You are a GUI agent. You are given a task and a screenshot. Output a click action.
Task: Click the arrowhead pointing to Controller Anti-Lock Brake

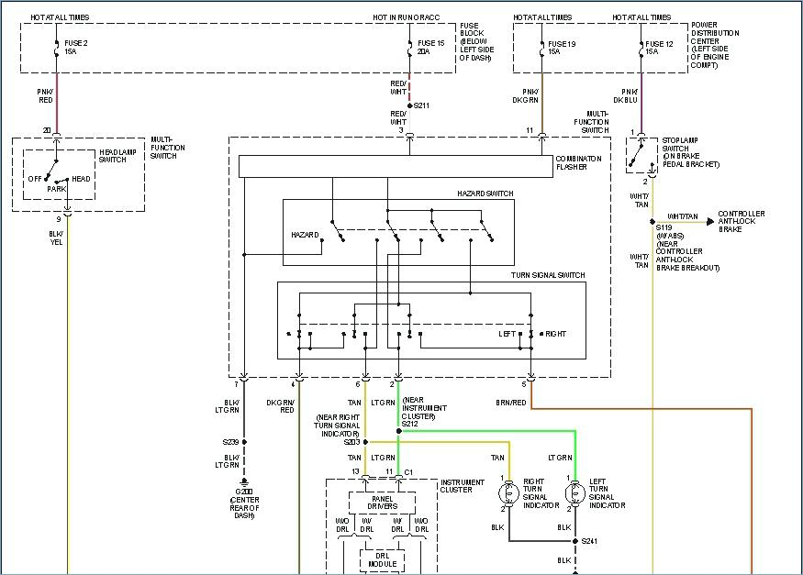(709, 222)
